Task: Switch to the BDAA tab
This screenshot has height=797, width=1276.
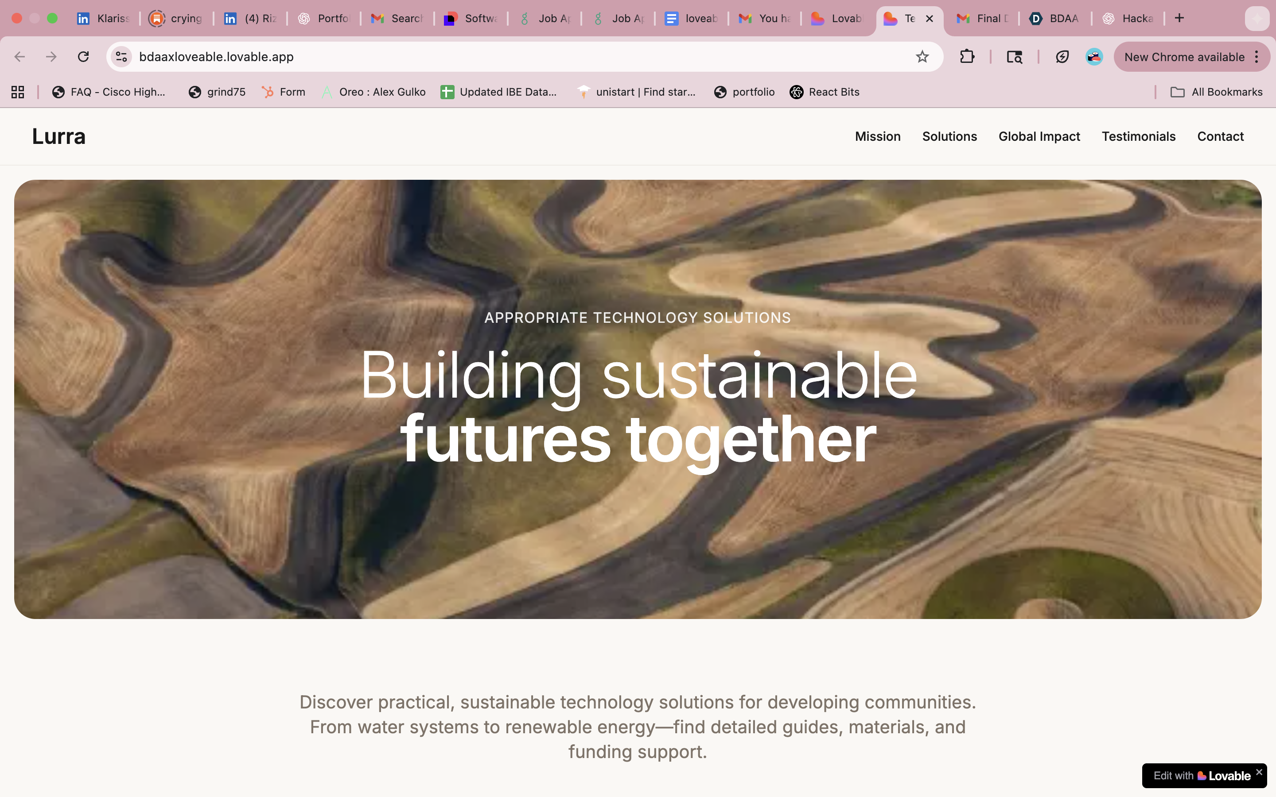Action: 1054,19
